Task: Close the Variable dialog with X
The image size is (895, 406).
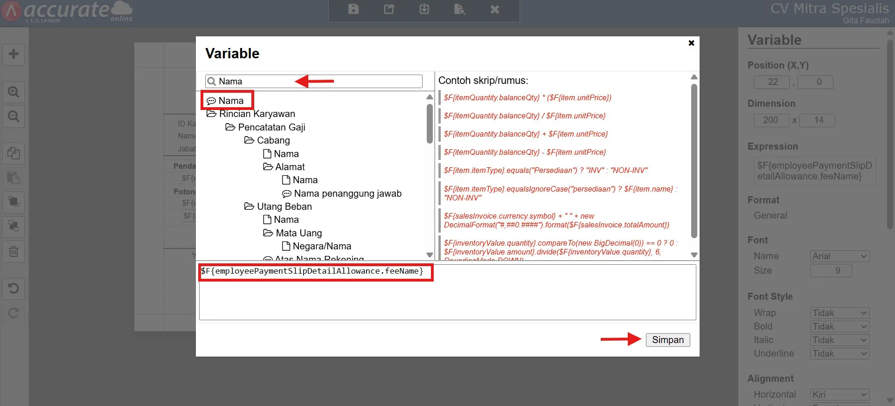Action: point(691,43)
